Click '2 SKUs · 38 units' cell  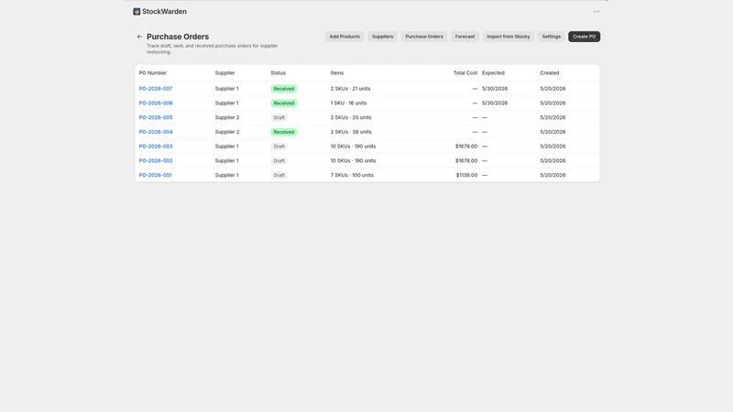click(x=351, y=132)
